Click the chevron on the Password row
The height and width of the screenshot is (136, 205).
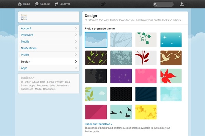(x=76, y=35)
